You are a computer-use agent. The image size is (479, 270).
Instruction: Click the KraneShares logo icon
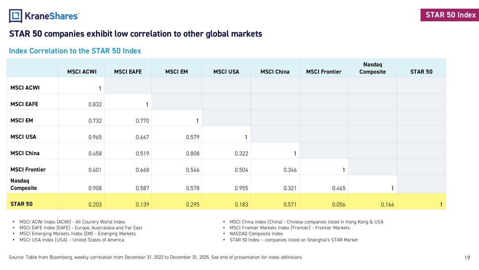coord(16,16)
